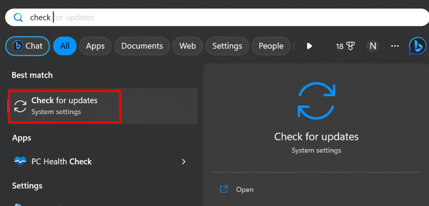Switch to the Apps filter tab
This screenshot has height=206, width=429.
pos(95,46)
